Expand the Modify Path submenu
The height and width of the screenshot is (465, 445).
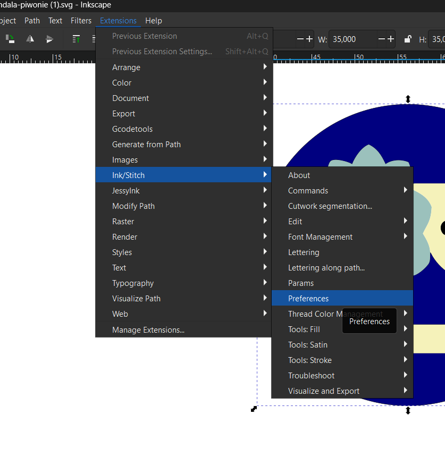(183, 206)
